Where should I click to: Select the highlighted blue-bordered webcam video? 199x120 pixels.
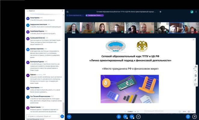pyautogui.click(x=176, y=28)
